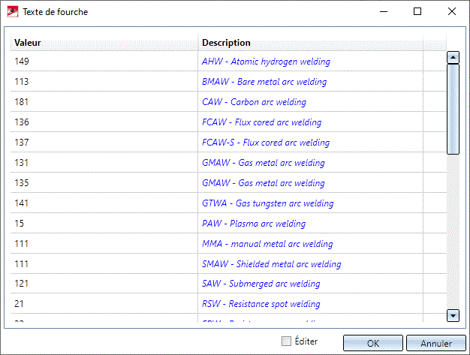
Task: Choose CAW - Carbon arc welding entry
Action: (x=254, y=102)
